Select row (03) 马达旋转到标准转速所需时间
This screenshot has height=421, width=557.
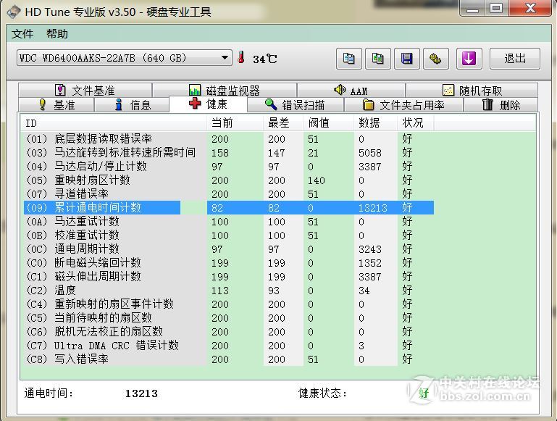coord(229,153)
